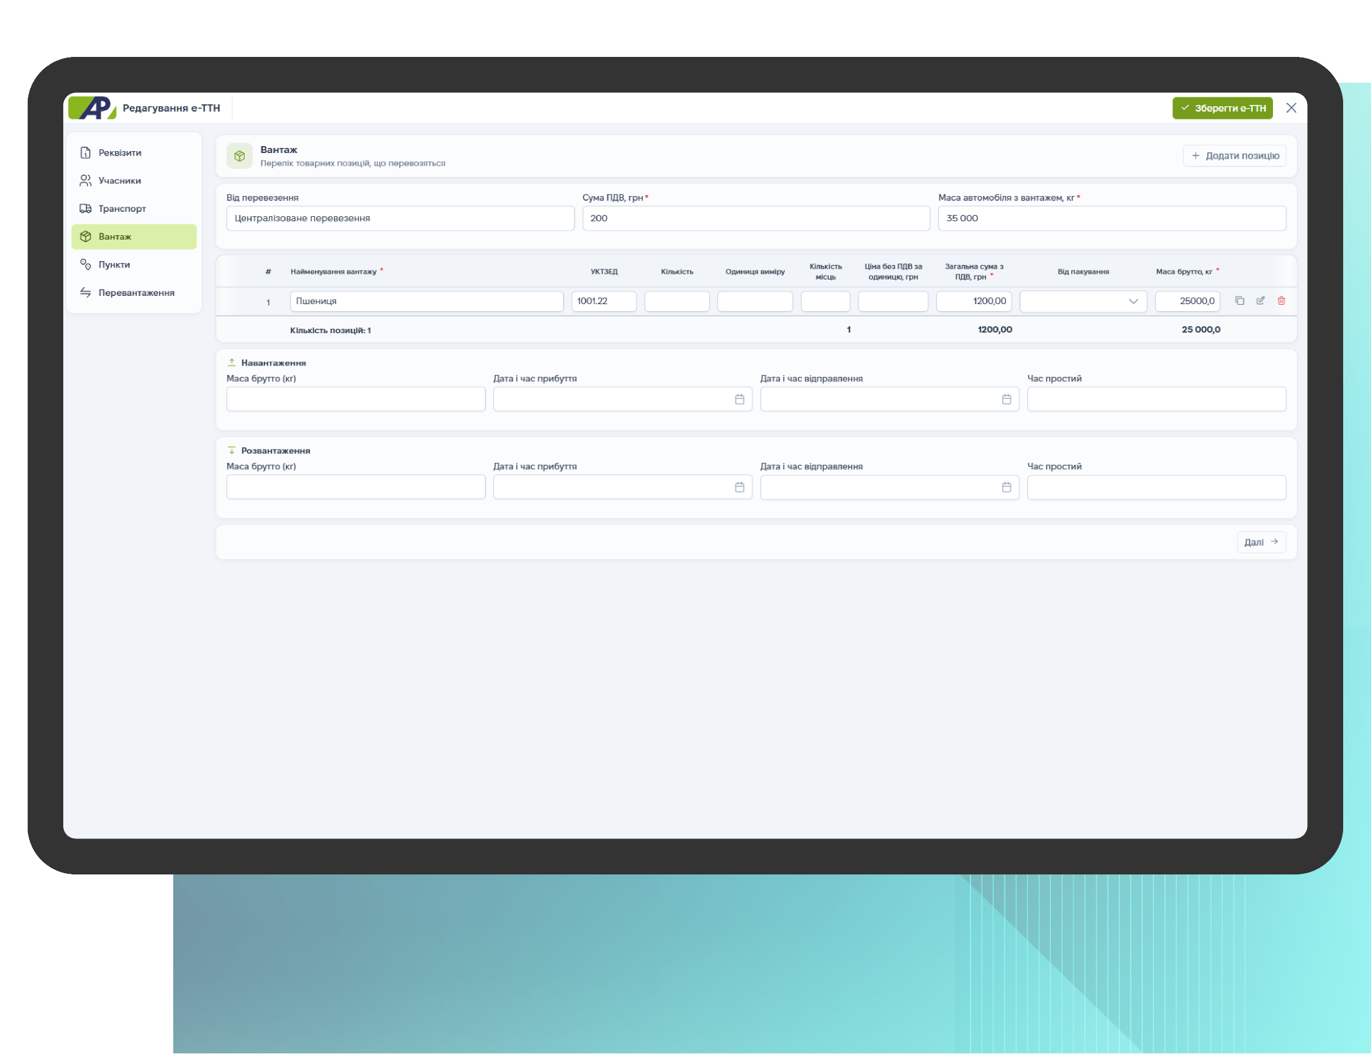Open the Вид перевезення selection field
Image resolution: width=1371 pixels, height=1054 pixels.
[x=400, y=218]
